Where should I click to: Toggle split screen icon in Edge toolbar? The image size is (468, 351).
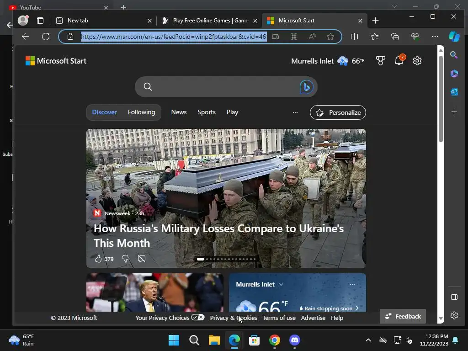[x=354, y=37]
